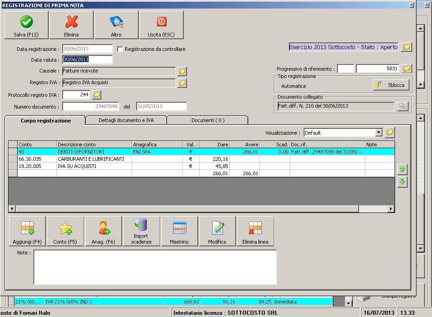Select row CARBURANTI E LUBRIFICANTI
432x317 pixels.
[x=201, y=159]
